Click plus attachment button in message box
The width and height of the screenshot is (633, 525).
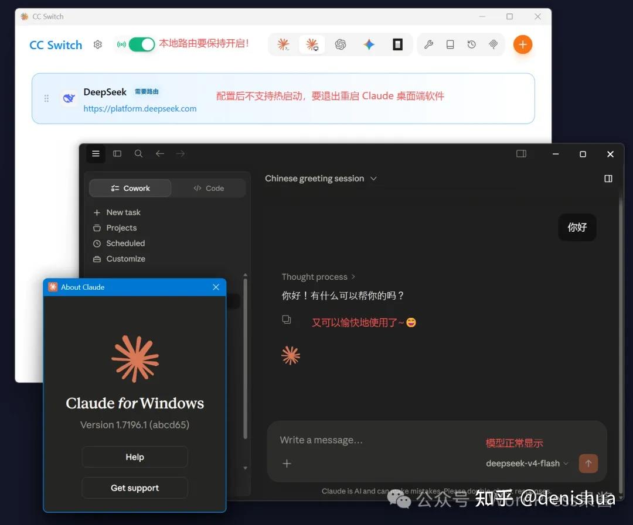(x=287, y=464)
